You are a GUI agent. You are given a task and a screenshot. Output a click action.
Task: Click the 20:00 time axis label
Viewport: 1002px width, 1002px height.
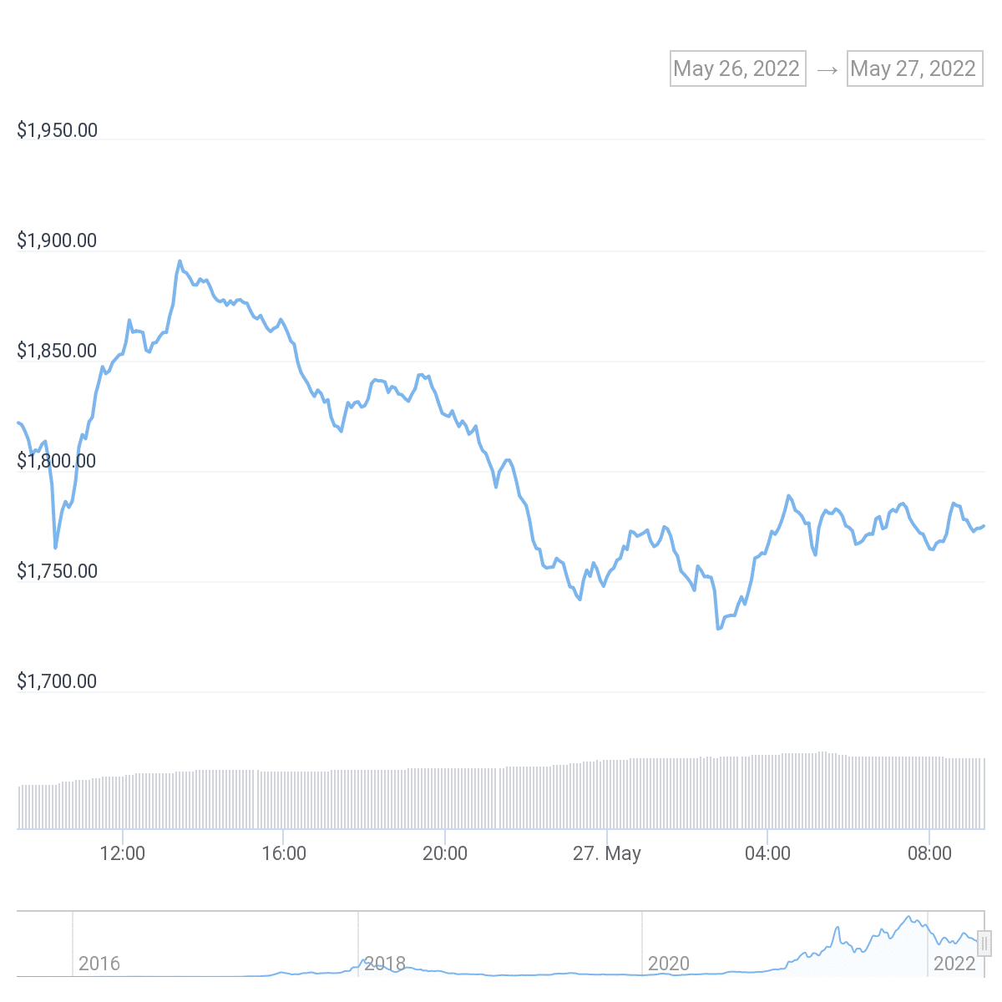point(445,853)
